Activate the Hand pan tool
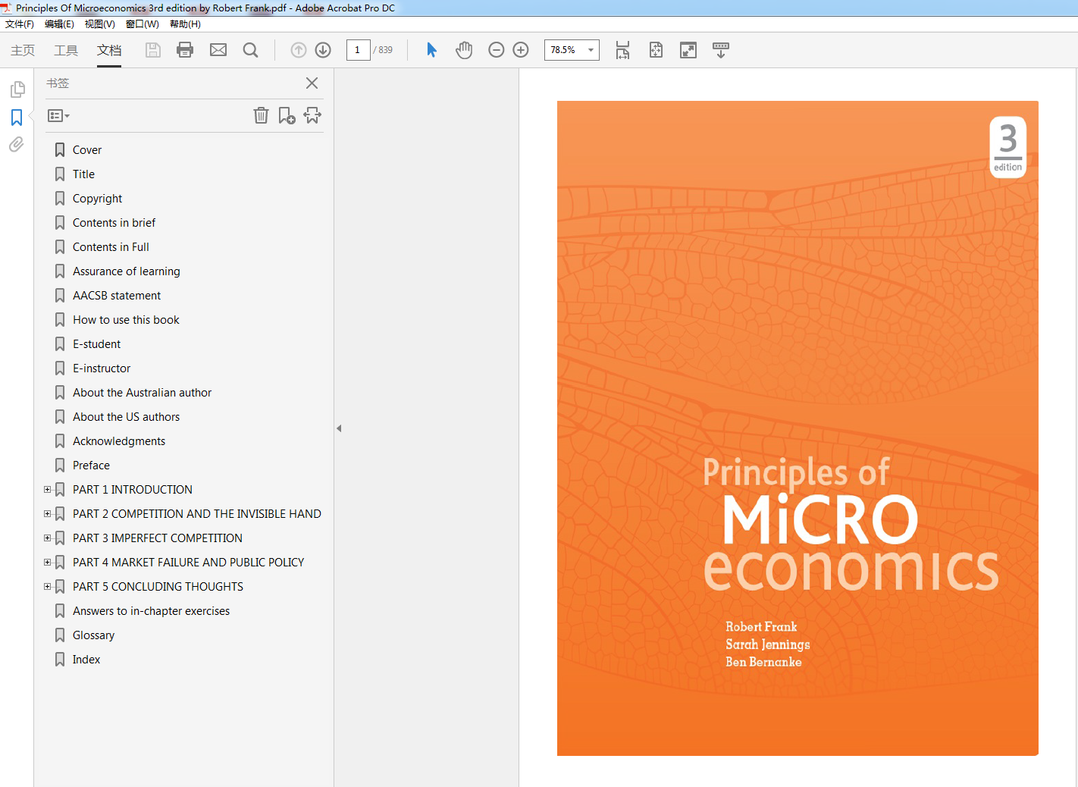This screenshot has height=787, width=1078. click(464, 50)
